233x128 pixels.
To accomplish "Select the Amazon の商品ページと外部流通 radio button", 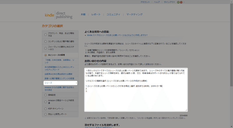I will (46, 102).
